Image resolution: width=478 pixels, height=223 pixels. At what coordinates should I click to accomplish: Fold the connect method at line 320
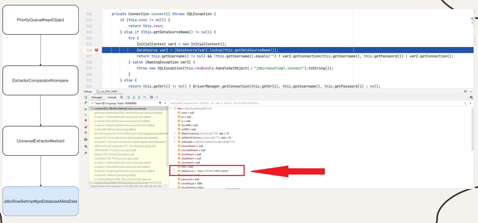[x=102, y=14]
